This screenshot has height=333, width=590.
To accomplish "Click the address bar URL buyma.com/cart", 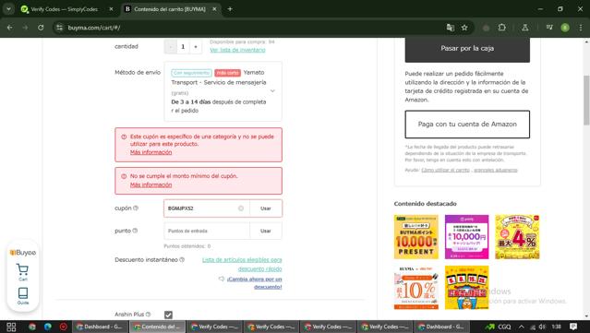I will 94,28.
